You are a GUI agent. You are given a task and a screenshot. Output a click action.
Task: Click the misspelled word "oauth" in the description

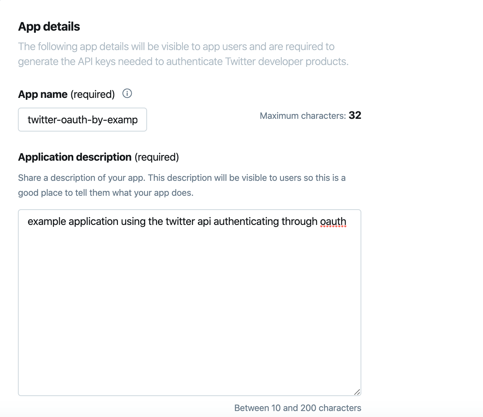pyautogui.click(x=333, y=222)
